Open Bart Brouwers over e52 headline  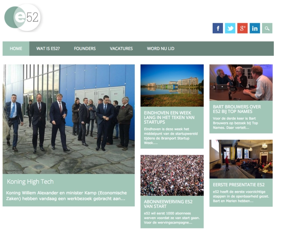[x=237, y=109]
